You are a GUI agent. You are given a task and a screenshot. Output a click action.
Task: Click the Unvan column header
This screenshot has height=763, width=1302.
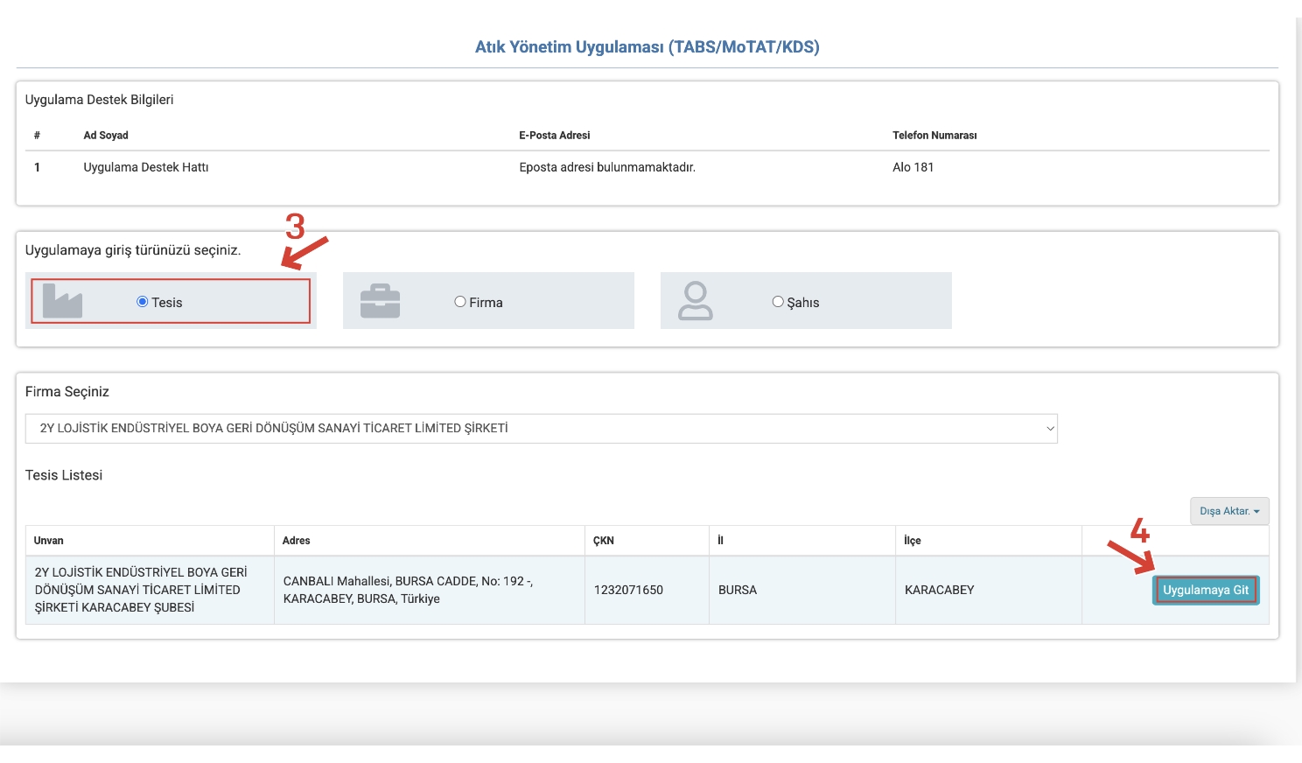(x=49, y=541)
